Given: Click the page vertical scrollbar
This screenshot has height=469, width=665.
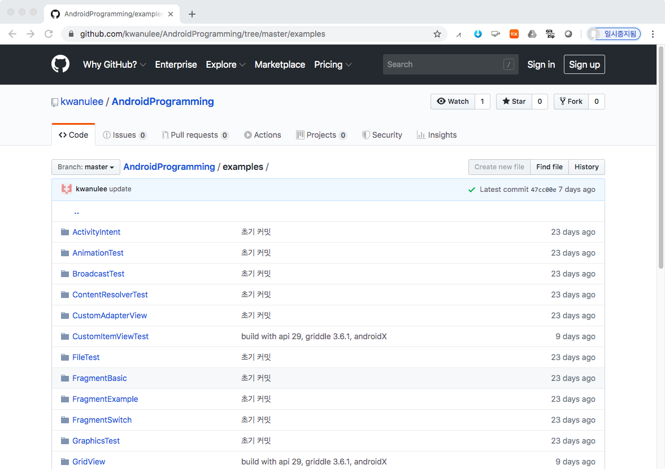Looking at the screenshot, I should pyautogui.click(x=660, y=157).
